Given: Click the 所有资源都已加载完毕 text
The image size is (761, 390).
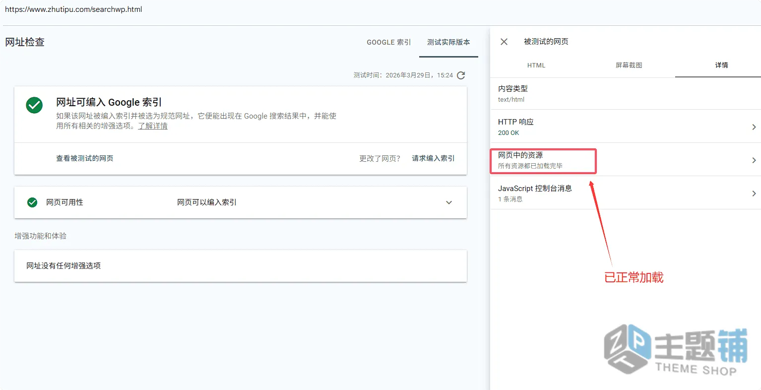Looking at the screenshot, I should tap(530, 166).
